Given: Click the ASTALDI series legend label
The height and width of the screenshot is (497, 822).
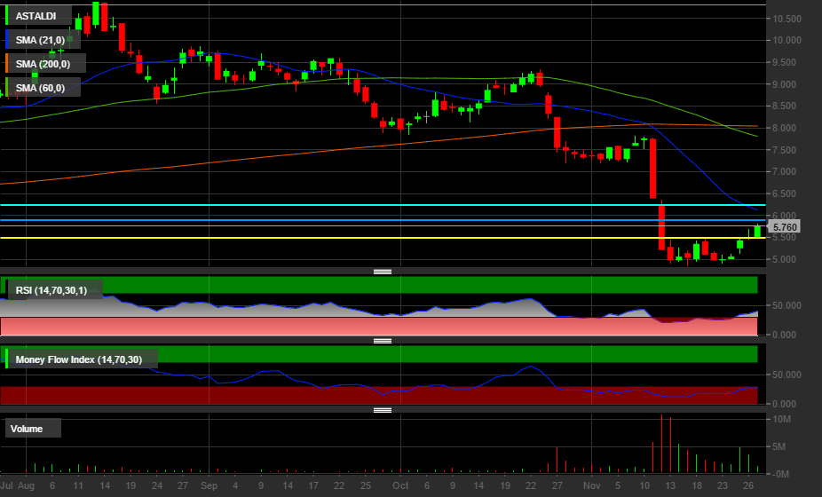Looking at the screenshot, I should [37, 16].
